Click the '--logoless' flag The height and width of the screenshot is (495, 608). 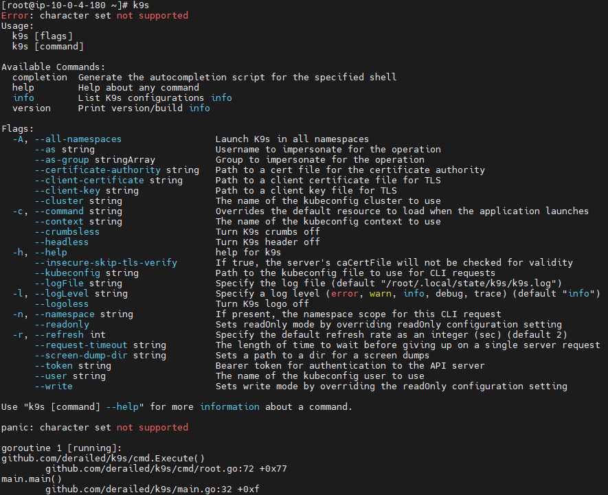tap(62, 304)
